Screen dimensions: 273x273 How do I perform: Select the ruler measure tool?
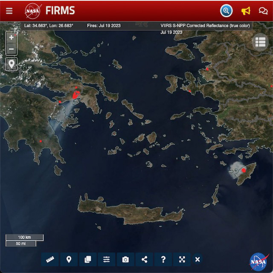[x=50, y=259]
